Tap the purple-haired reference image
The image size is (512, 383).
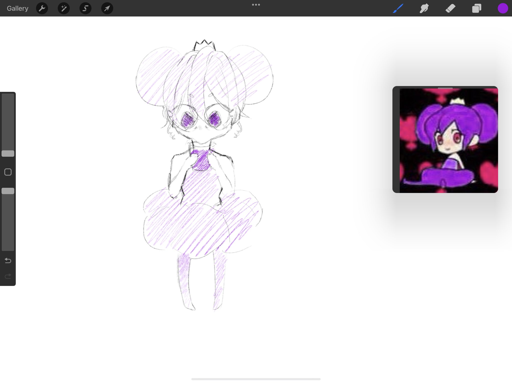coord(448,141)
